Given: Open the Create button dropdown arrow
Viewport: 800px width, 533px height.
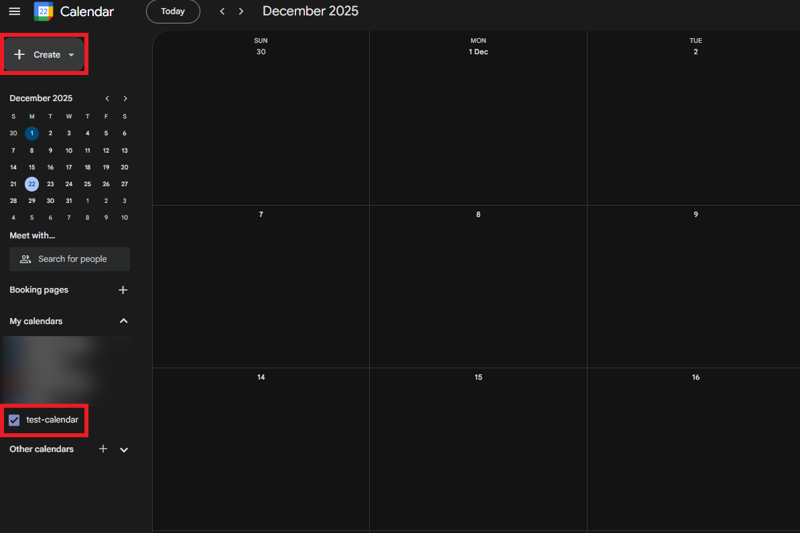Looking at the screenshot, I should pos(71,54).
